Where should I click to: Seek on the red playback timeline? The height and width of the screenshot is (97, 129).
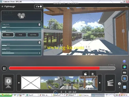[x=62, y=68]
